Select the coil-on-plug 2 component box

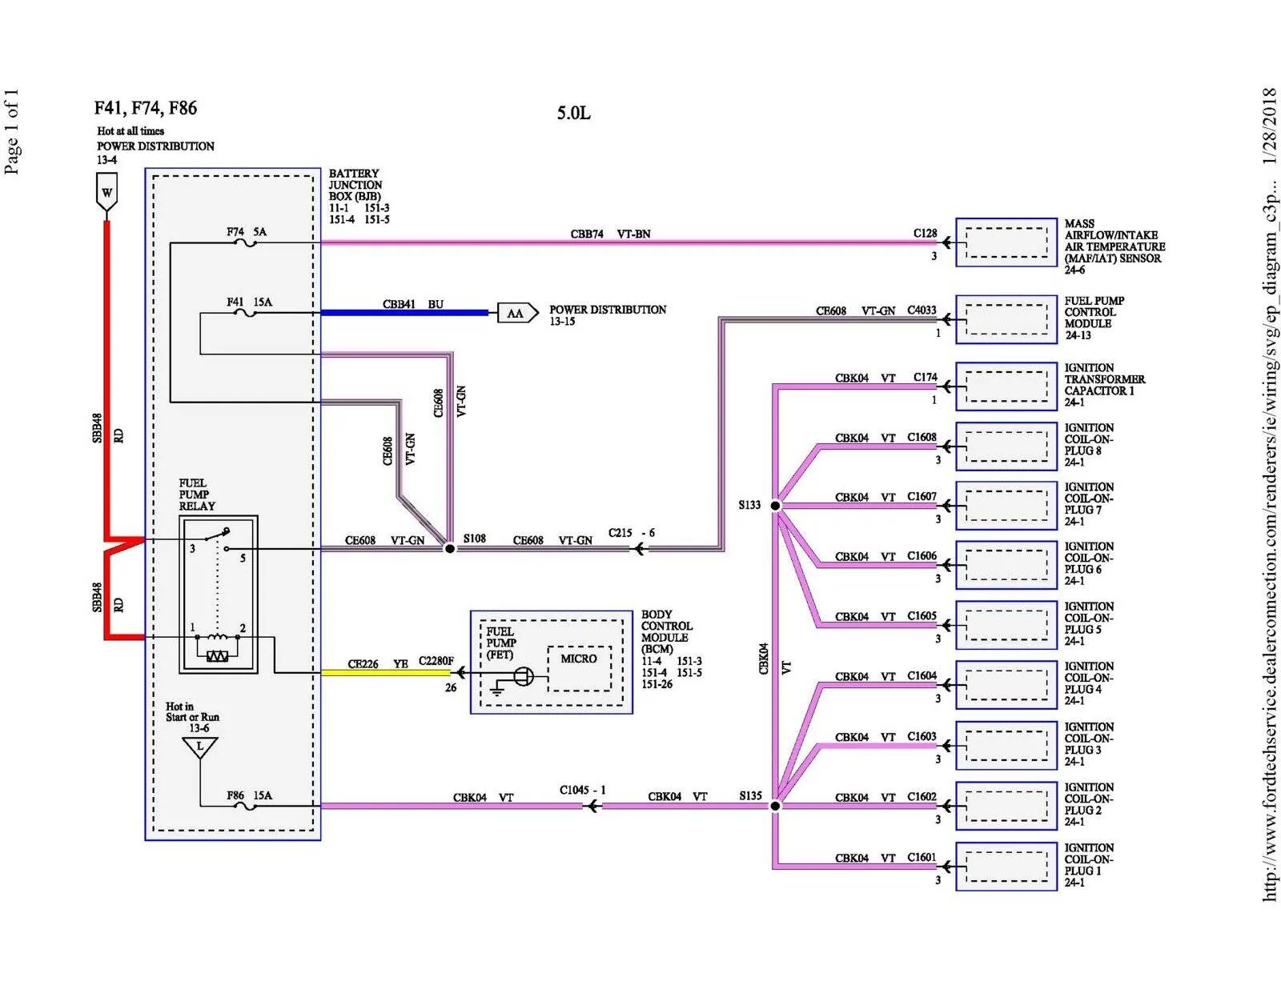coord(1006,806)
